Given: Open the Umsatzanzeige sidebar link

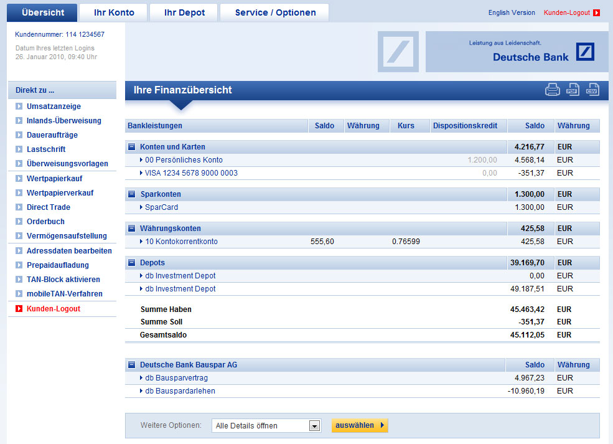Looking at the screenshot, I should pos(54,106).
